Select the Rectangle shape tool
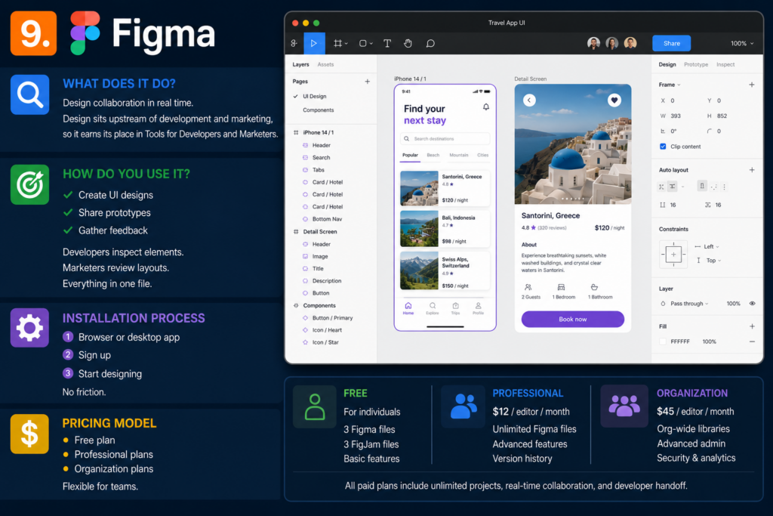Viewport: 773px width, 516px height. click(x=363, y=43)
